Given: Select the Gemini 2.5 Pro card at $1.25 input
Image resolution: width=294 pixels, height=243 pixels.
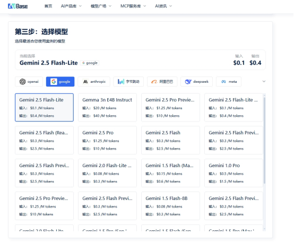Looking at the screenshot, I should (107, 140).
